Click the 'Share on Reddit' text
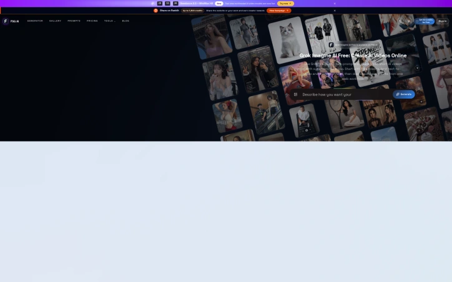Viewport: 452px width, 282px height. (x=170, y=11)
